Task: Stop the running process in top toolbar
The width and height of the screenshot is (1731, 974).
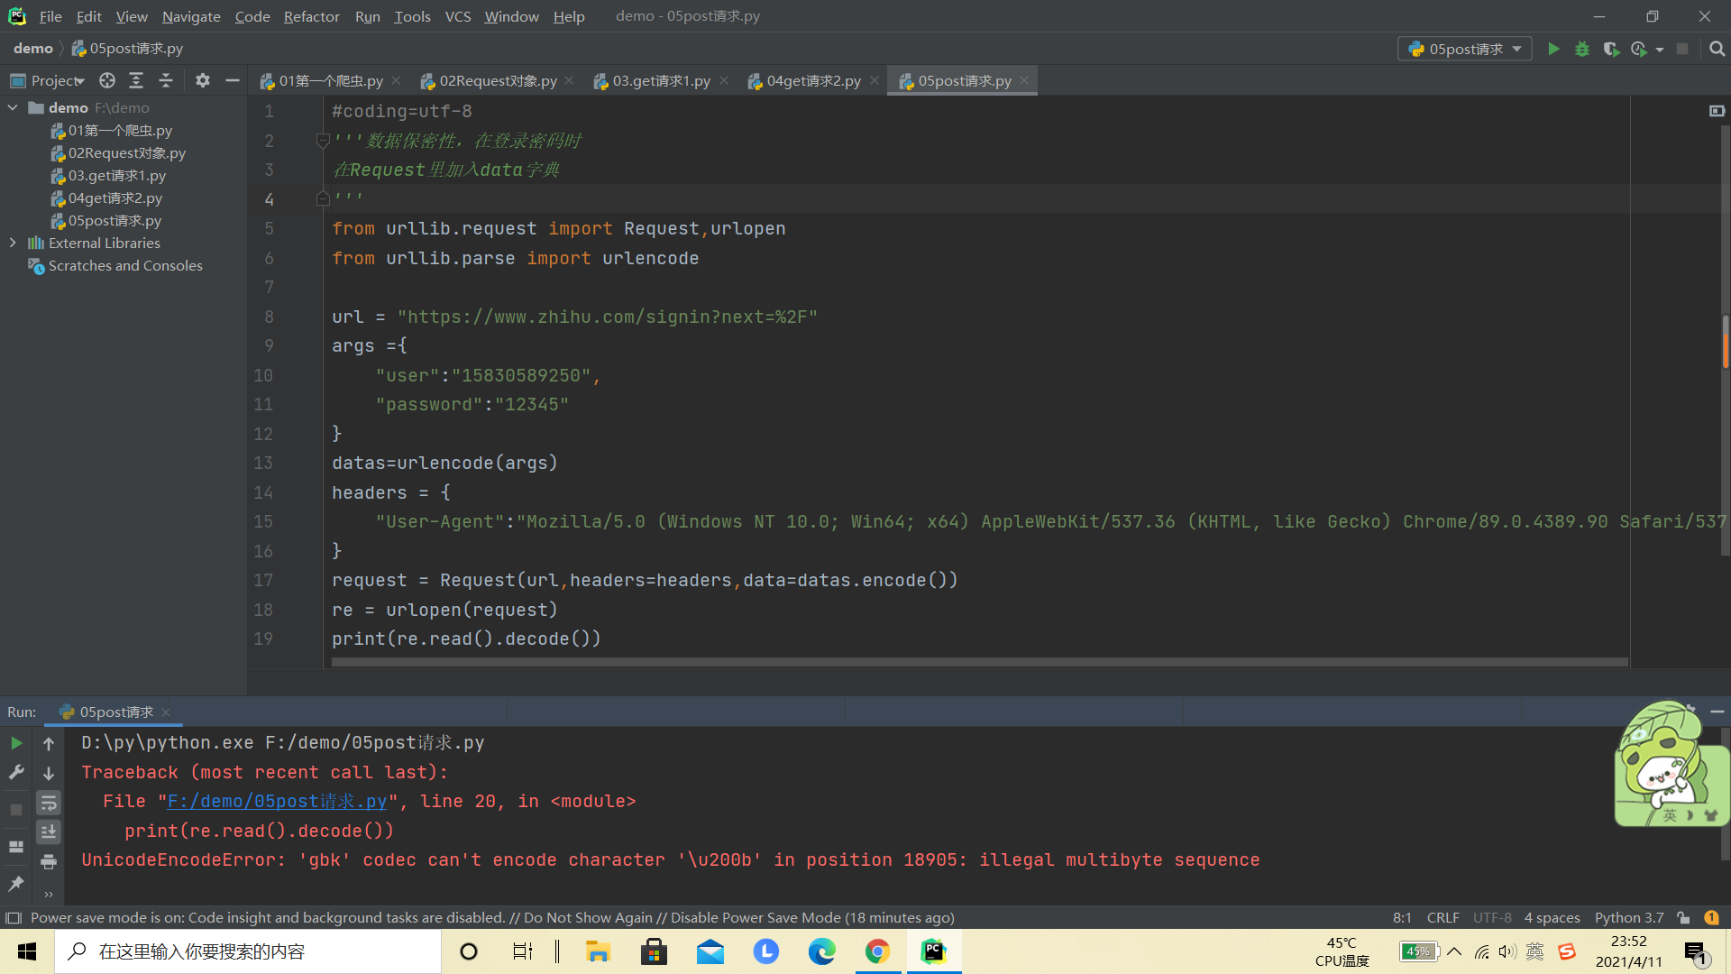Action: coord(1682,49)
